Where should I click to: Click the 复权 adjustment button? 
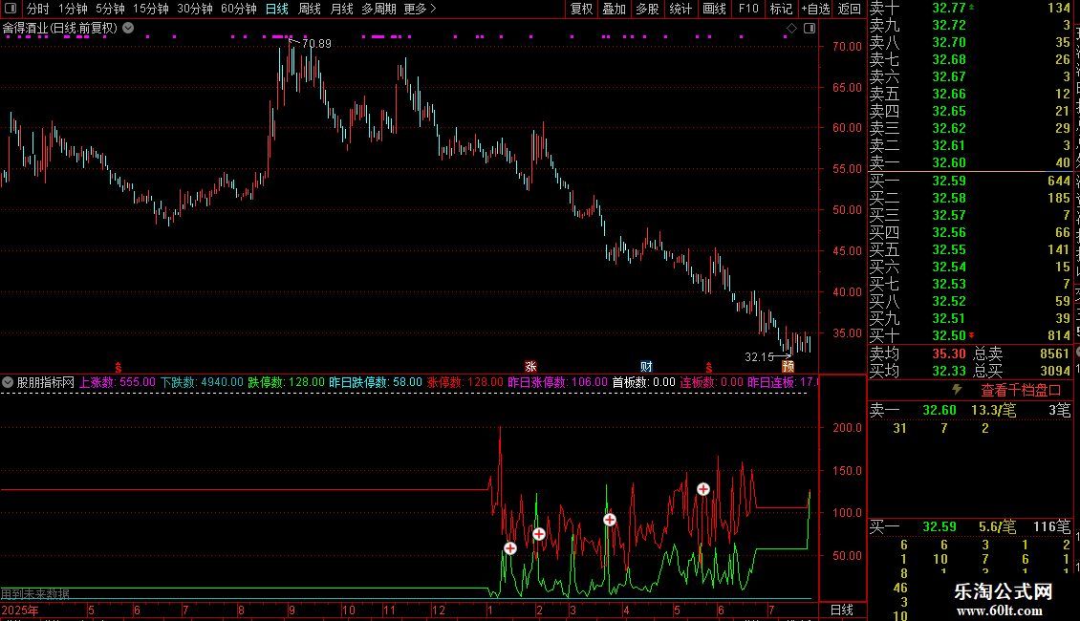click(x=581, y=9)
